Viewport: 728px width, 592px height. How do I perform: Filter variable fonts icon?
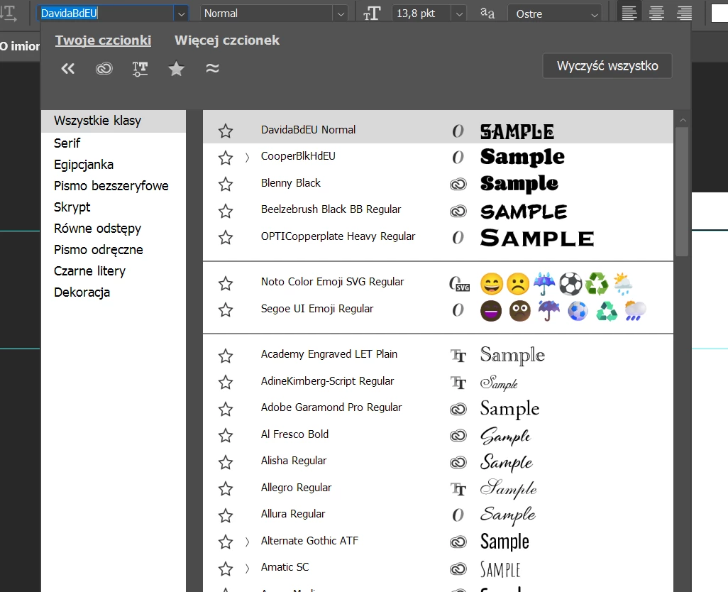(140, 69)
